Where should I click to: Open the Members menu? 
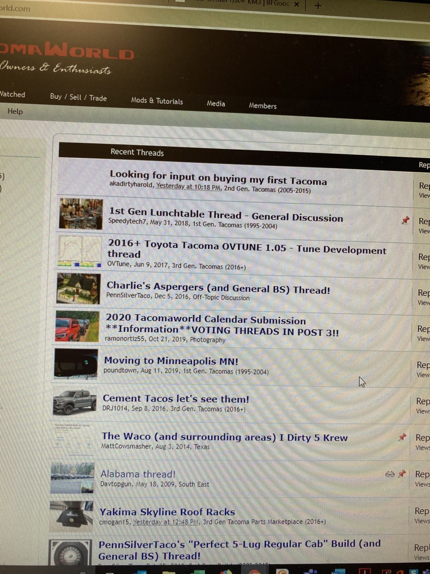point(262,106)
